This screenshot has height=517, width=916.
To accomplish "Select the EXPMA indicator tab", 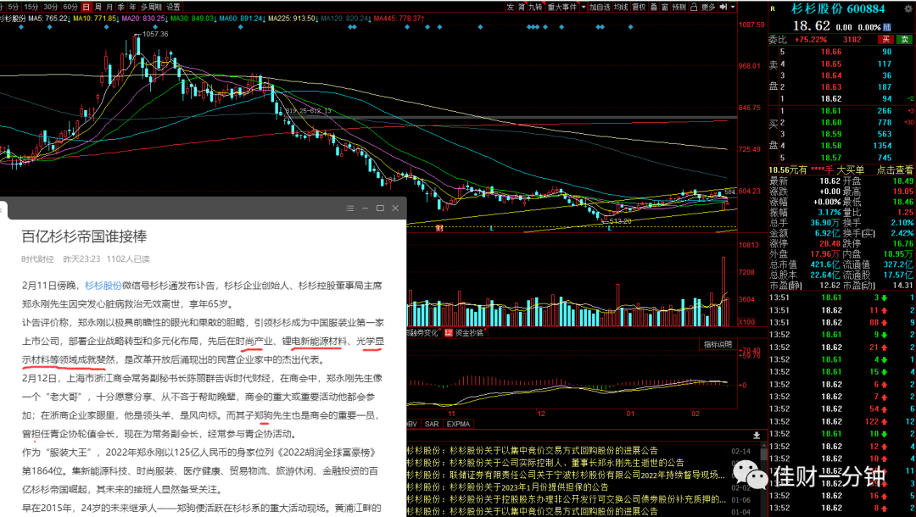I will 458,425.
